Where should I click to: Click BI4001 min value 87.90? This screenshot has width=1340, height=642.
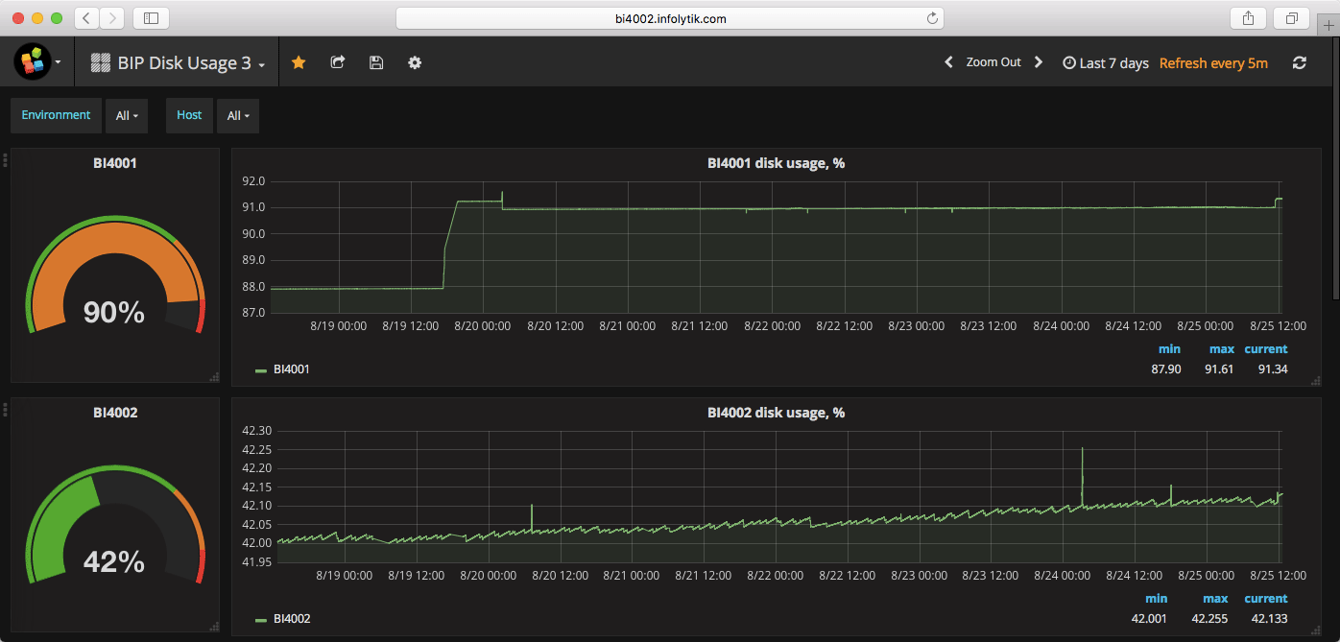[x=1166, y=369]
